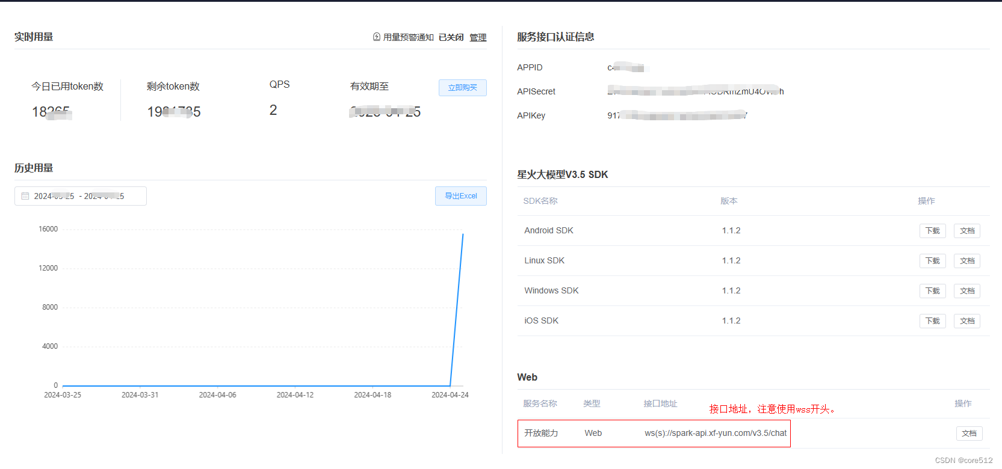Open 文档 for the Web 开放能力 service
Image resolution: width=1002 pixels, height=469 pixels.
[969, 434]
